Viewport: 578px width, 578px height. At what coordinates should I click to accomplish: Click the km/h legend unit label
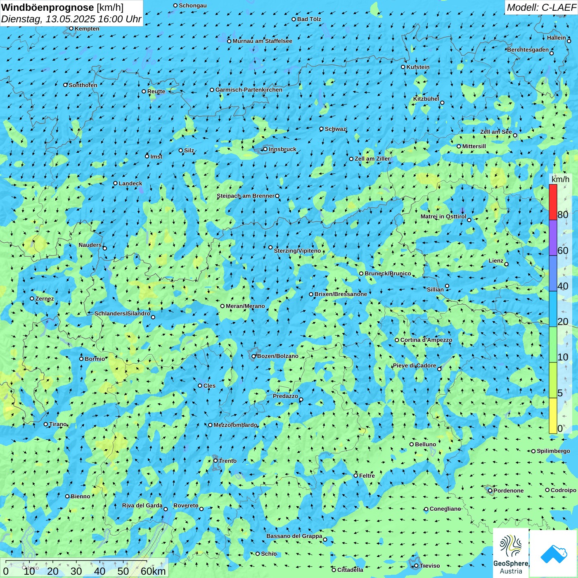coord(560,179)
